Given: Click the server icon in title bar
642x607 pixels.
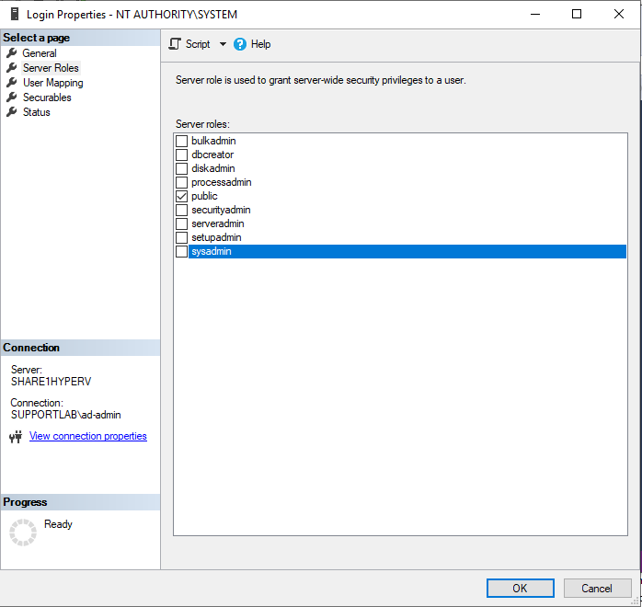Looking at the screenshot, I should pyautogui.click(x=15, y=14).
